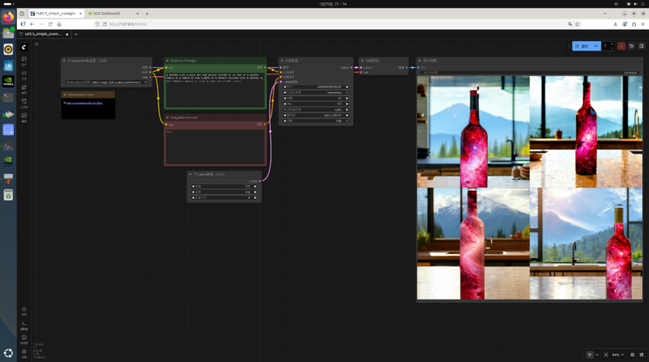This screenshot has width=649, height=362.
Task: Cancel the current run with red X
Action: (621, 46)
